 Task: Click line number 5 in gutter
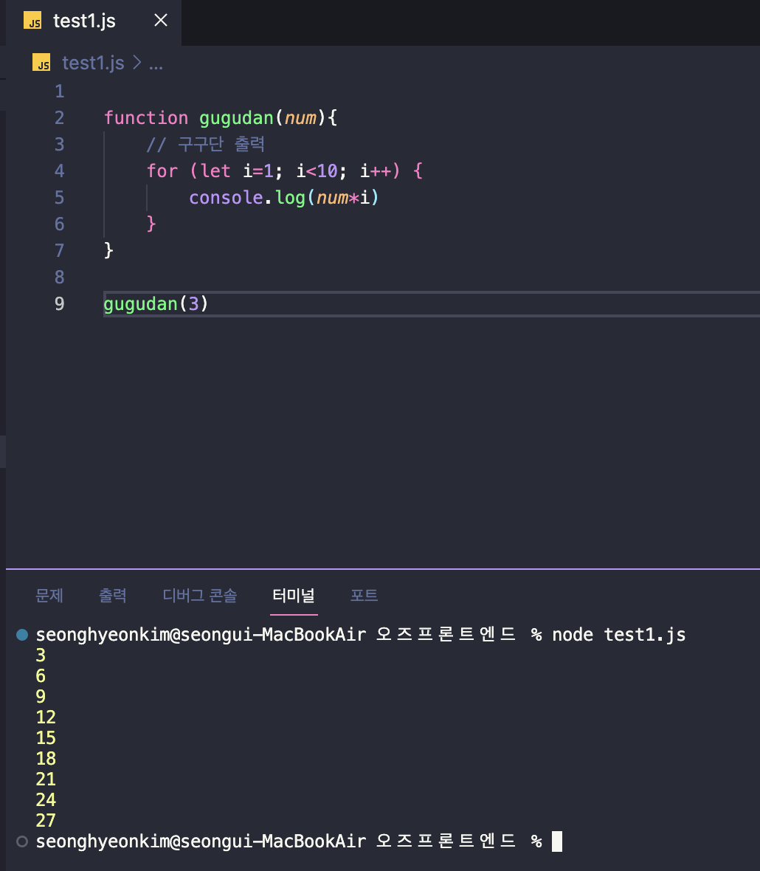click(60, 198)
